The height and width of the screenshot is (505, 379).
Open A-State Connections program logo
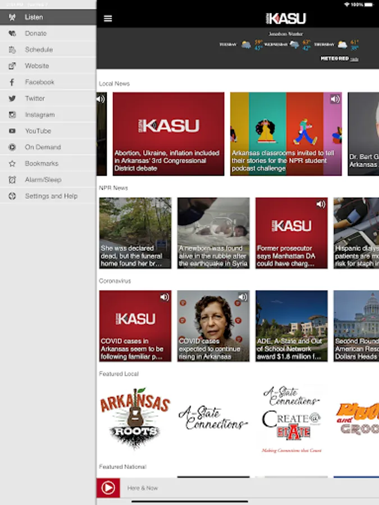[x=213, y=418]
